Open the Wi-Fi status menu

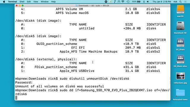123,2
